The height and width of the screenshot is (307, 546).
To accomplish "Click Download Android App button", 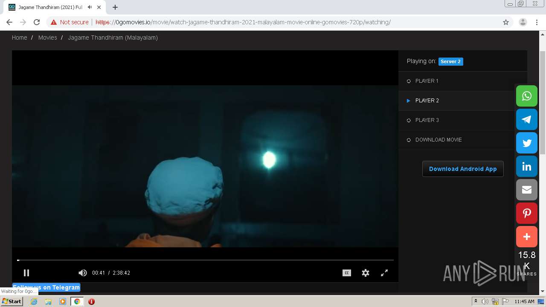I will [x=463, y=169].
